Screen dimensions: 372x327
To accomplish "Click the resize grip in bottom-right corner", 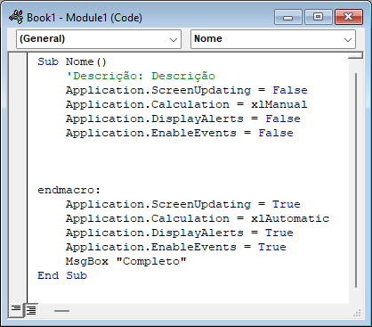I will [x=357, y=313].
